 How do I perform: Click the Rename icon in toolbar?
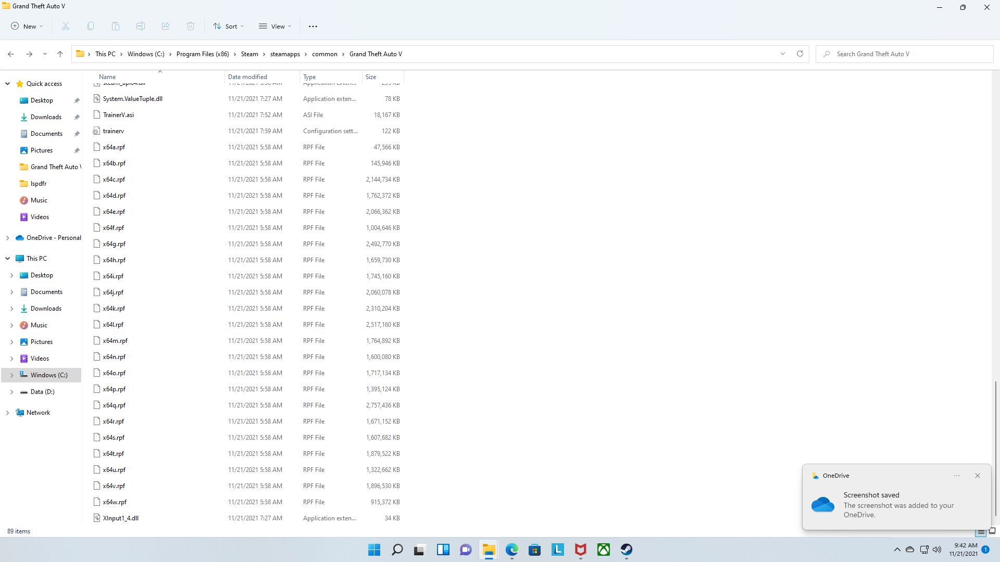tap(141, 26)
